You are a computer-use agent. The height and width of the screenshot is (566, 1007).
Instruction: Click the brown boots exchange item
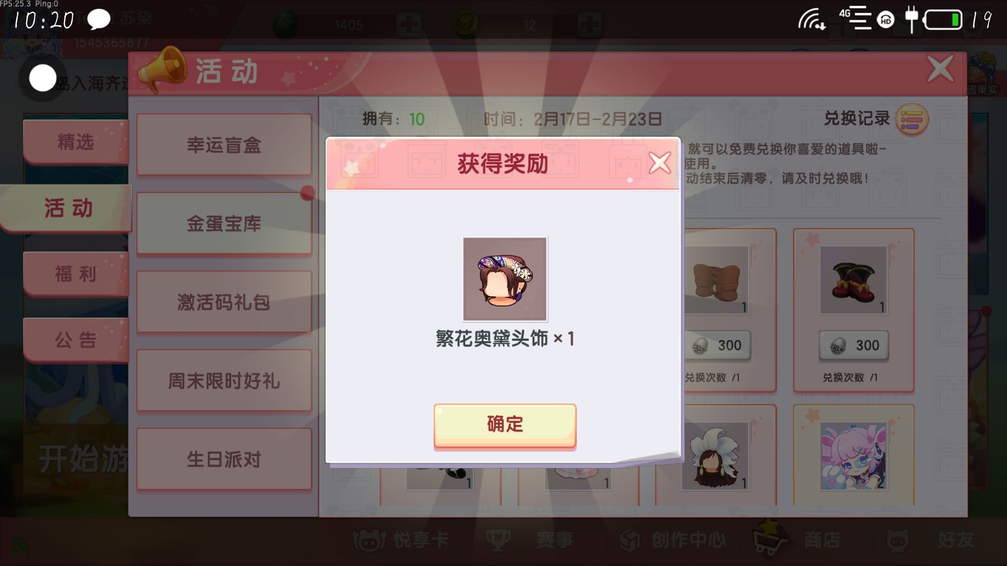tap(717, 280)
